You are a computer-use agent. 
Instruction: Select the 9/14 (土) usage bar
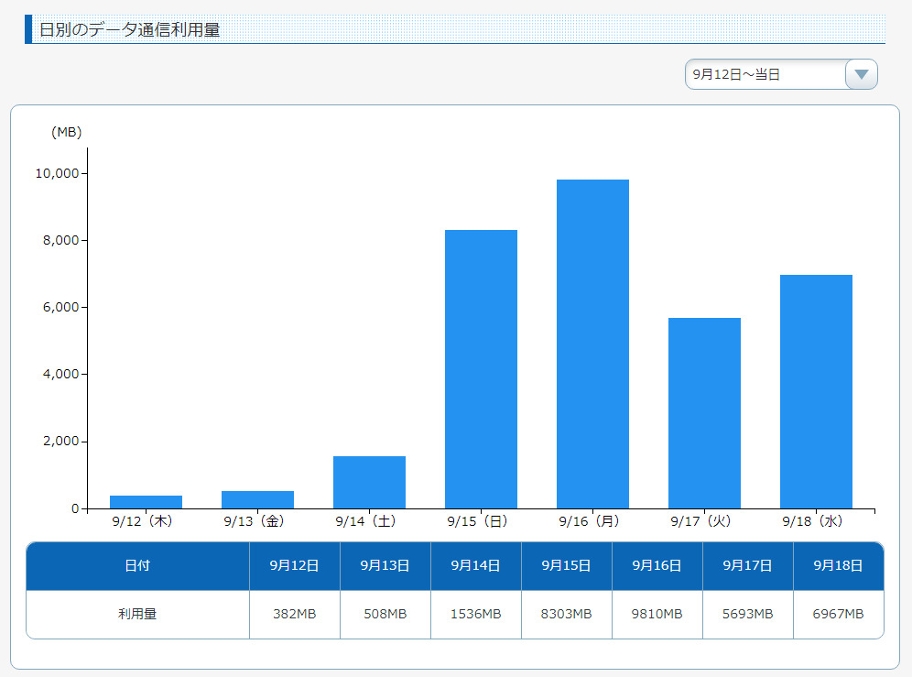(x=369, y=482)
